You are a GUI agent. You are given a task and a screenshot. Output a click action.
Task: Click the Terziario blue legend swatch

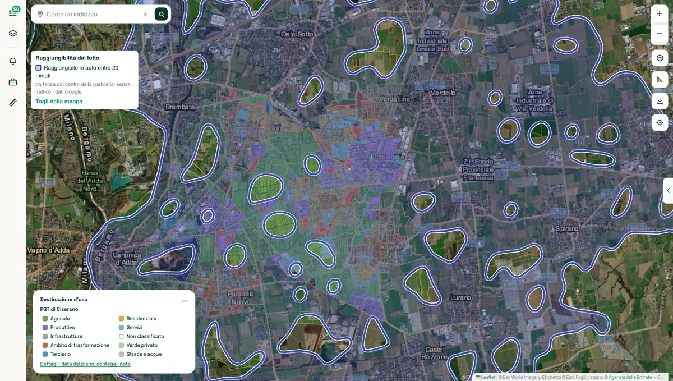[45, 355]
